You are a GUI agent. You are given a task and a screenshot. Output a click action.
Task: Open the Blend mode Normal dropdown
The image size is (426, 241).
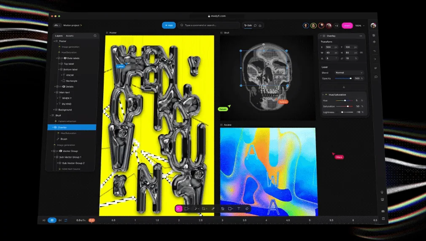[349, 72]
